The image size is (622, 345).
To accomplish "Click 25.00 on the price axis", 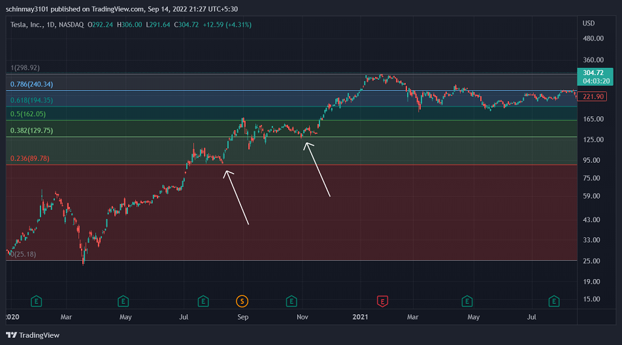I will click(591, 261).
